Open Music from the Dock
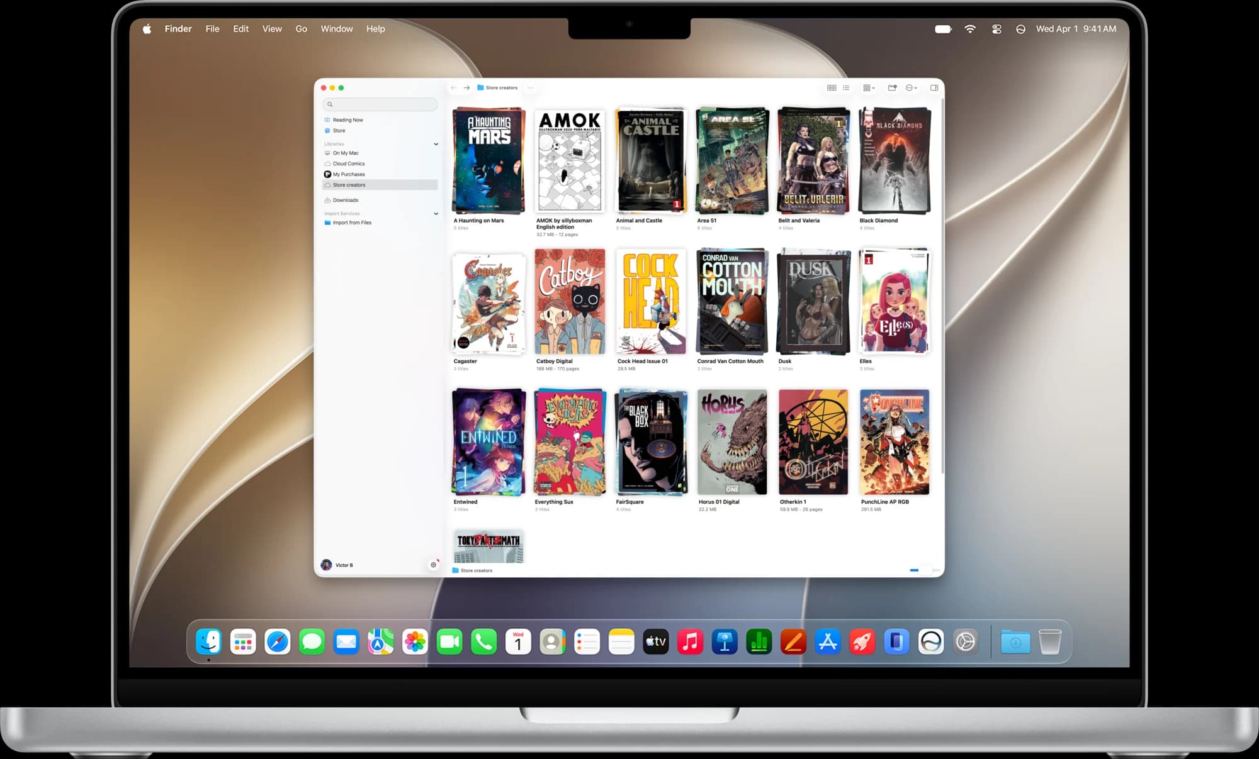1259x759 pixels. [690, 642]
